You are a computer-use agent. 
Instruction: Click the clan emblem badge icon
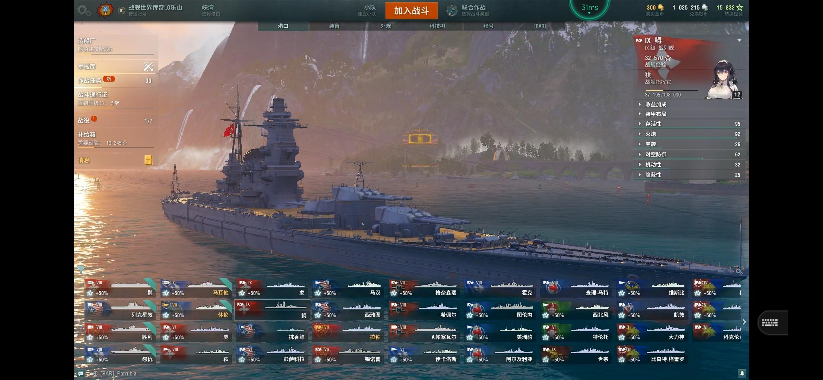click(x=106, y=10)
